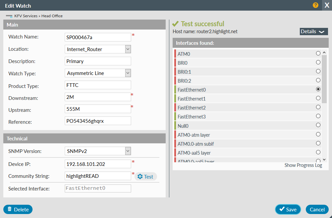
Task: Close the Edit Watch dialog
Action: [x=327, y=5]
